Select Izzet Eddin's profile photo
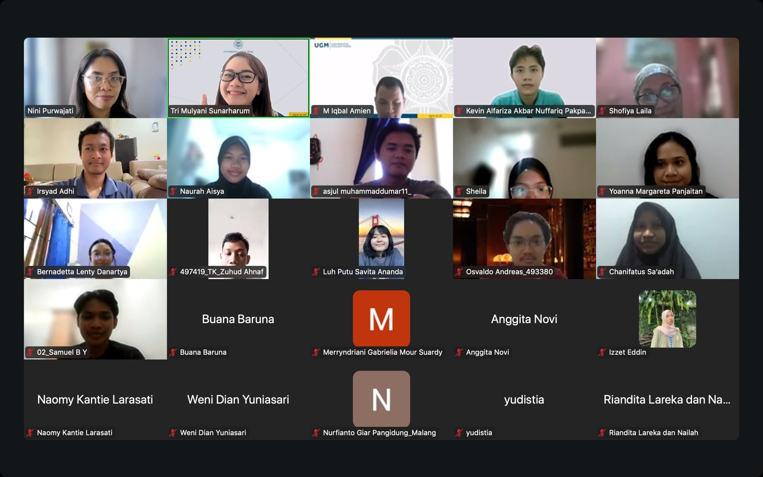763x477 pixels. click(x=668, y=319)
